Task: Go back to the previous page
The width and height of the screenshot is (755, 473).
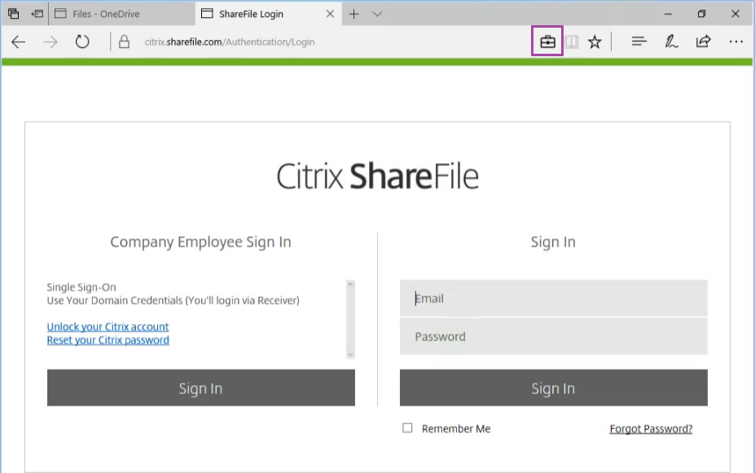Action: click(19, 42)
